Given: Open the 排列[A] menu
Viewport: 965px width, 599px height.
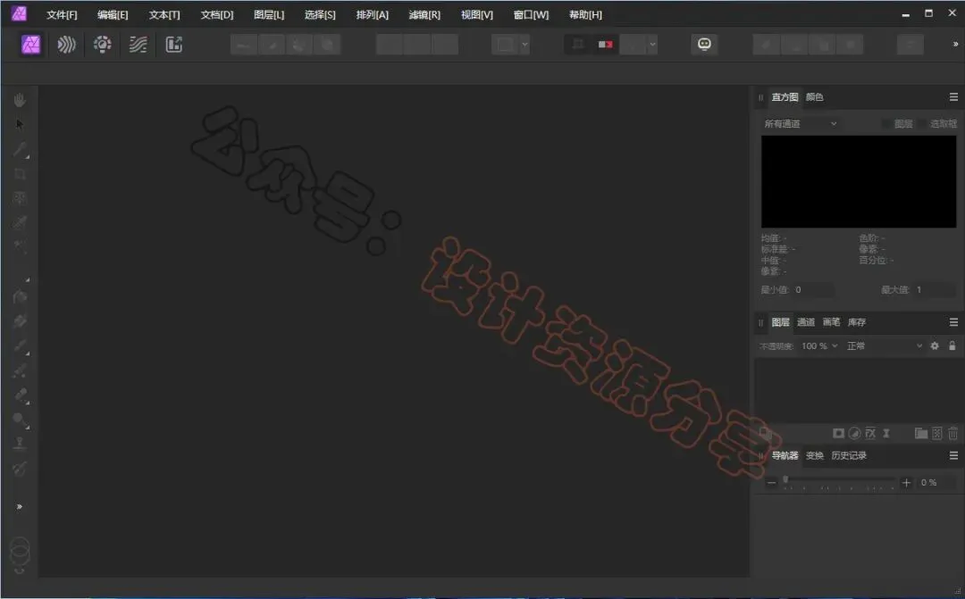Looking at the screenshot, I should coord(373,15).
